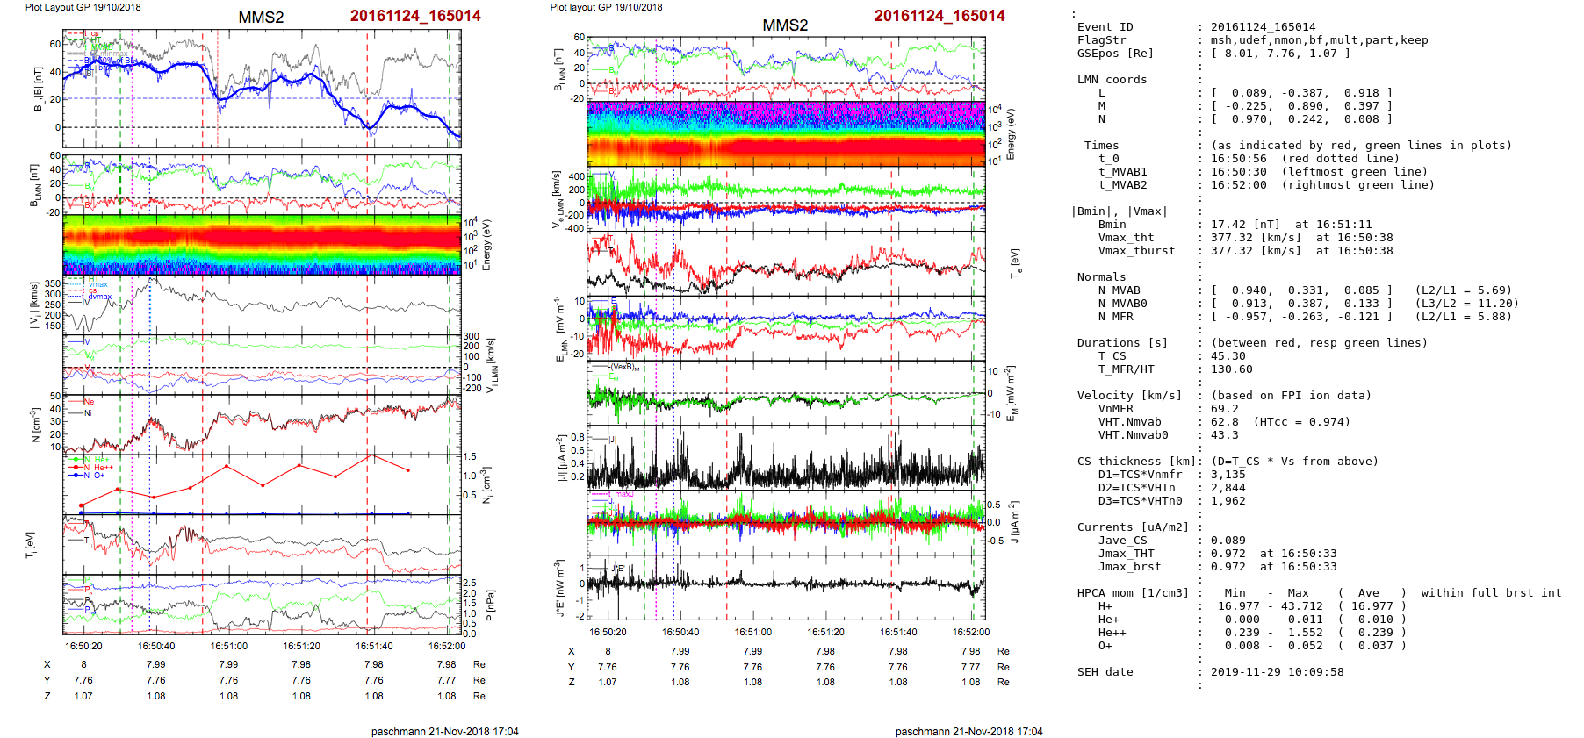
Task: Click the 16:52:00 tick label on right plot
Action: 970,632
